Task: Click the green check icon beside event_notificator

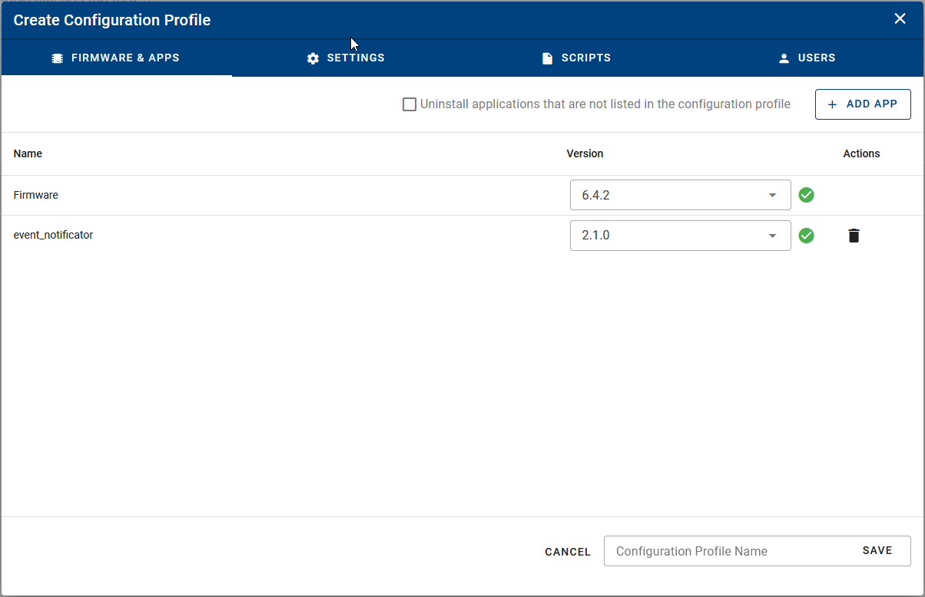Action: coord(806,236)
